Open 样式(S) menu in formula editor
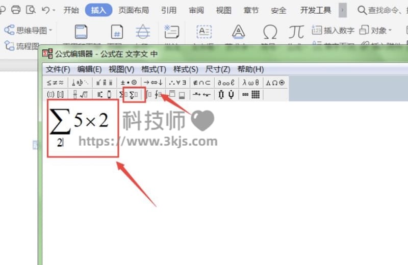The image size is (408, 265). point(186,69)
